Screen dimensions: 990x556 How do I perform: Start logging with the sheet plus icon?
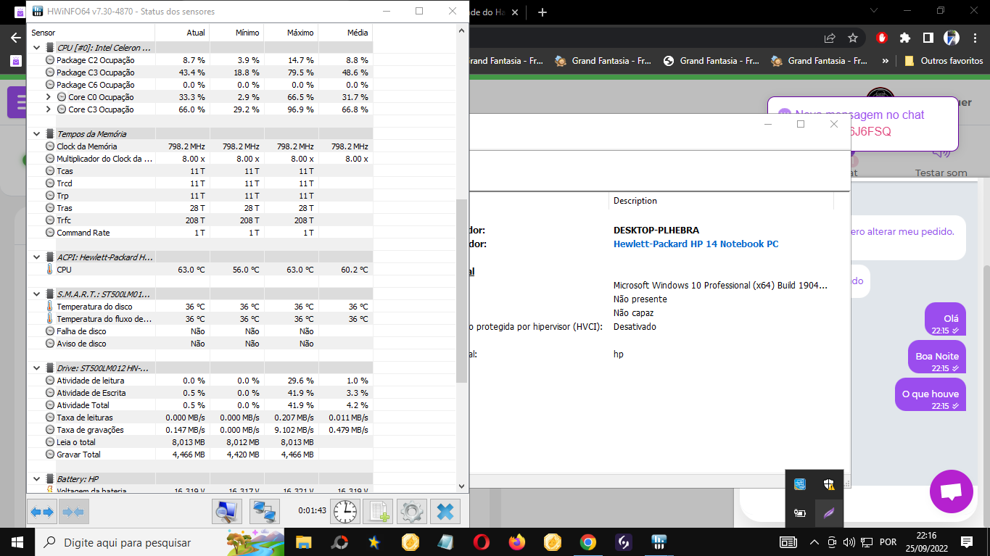[x=378, y=512]
